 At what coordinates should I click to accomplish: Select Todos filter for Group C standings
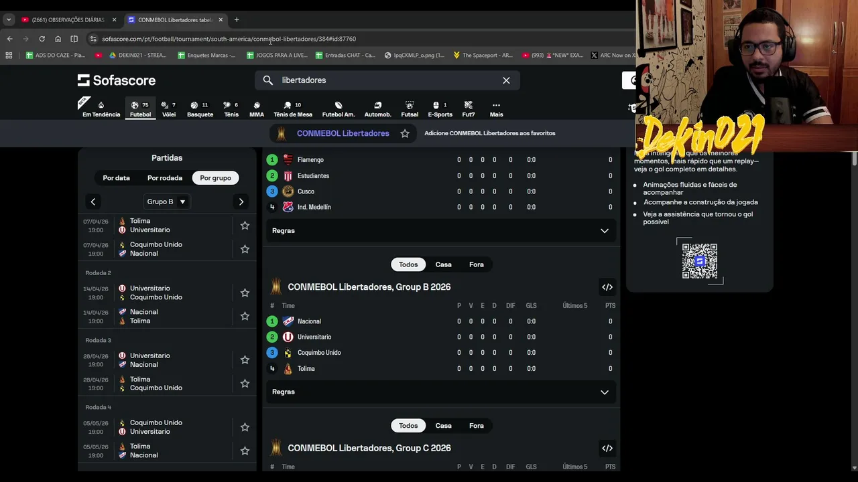pyautogui.click(x=408, y=426)
